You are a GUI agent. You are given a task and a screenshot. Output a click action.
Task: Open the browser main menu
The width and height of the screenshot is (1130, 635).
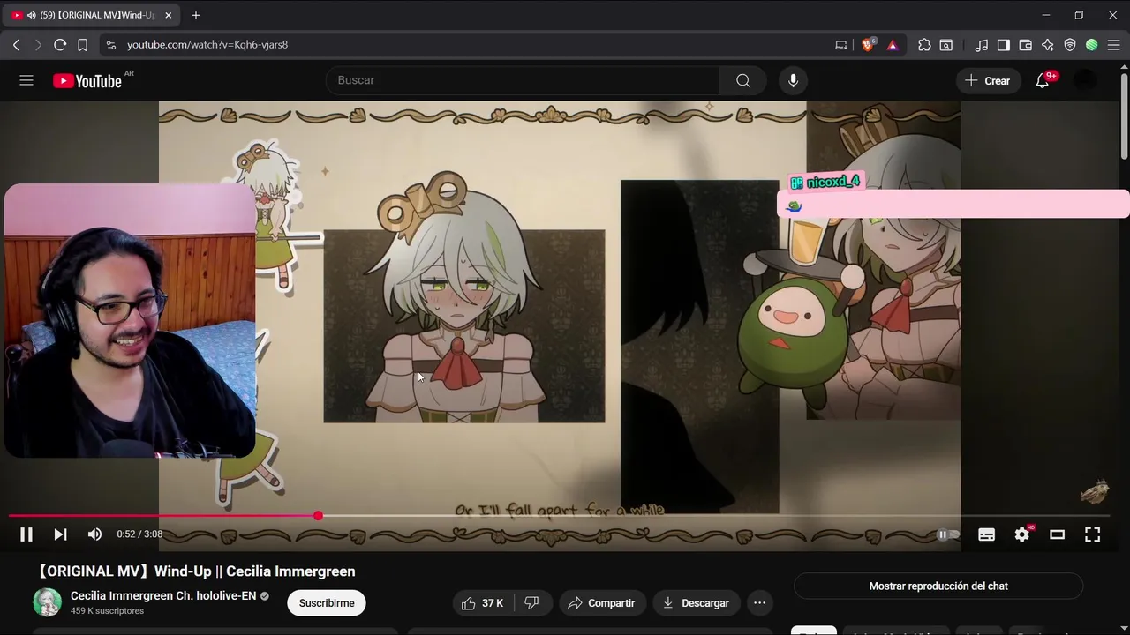tap(1114, 45)
